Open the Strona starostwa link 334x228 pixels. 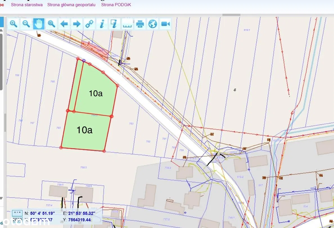click(27, 5)
